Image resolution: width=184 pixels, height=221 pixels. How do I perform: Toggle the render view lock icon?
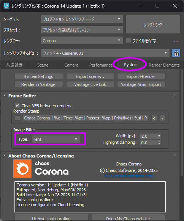click(x=176, y=53)
